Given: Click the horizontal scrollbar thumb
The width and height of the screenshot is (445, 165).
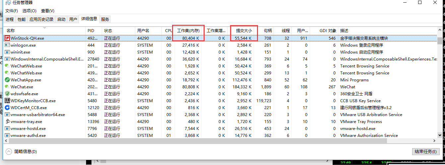Looking at the screenshot, I should (198, 141).
